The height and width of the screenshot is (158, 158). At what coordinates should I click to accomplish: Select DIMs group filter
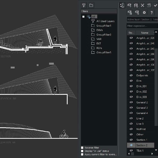(100, 30)
